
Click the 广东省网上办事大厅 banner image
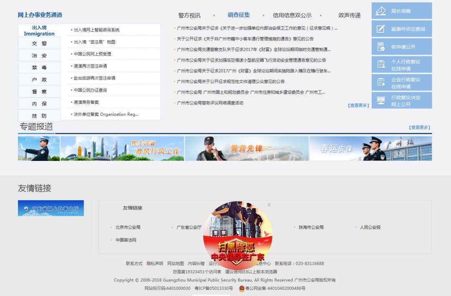(51, 208)
